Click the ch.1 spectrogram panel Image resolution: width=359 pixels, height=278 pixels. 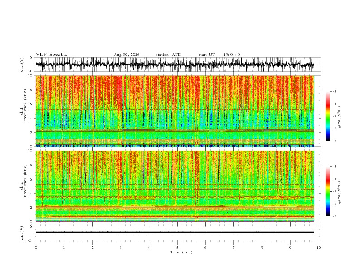pyautogui.click(x=175, y=111)
